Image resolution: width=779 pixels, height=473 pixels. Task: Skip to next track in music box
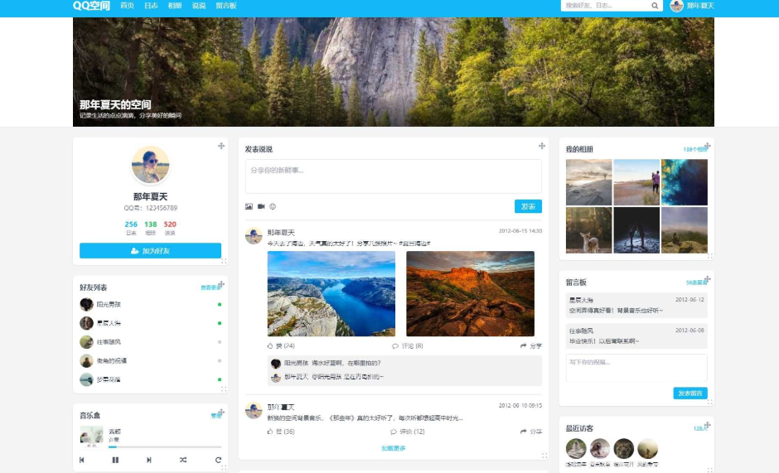click(x=149, y=460)
